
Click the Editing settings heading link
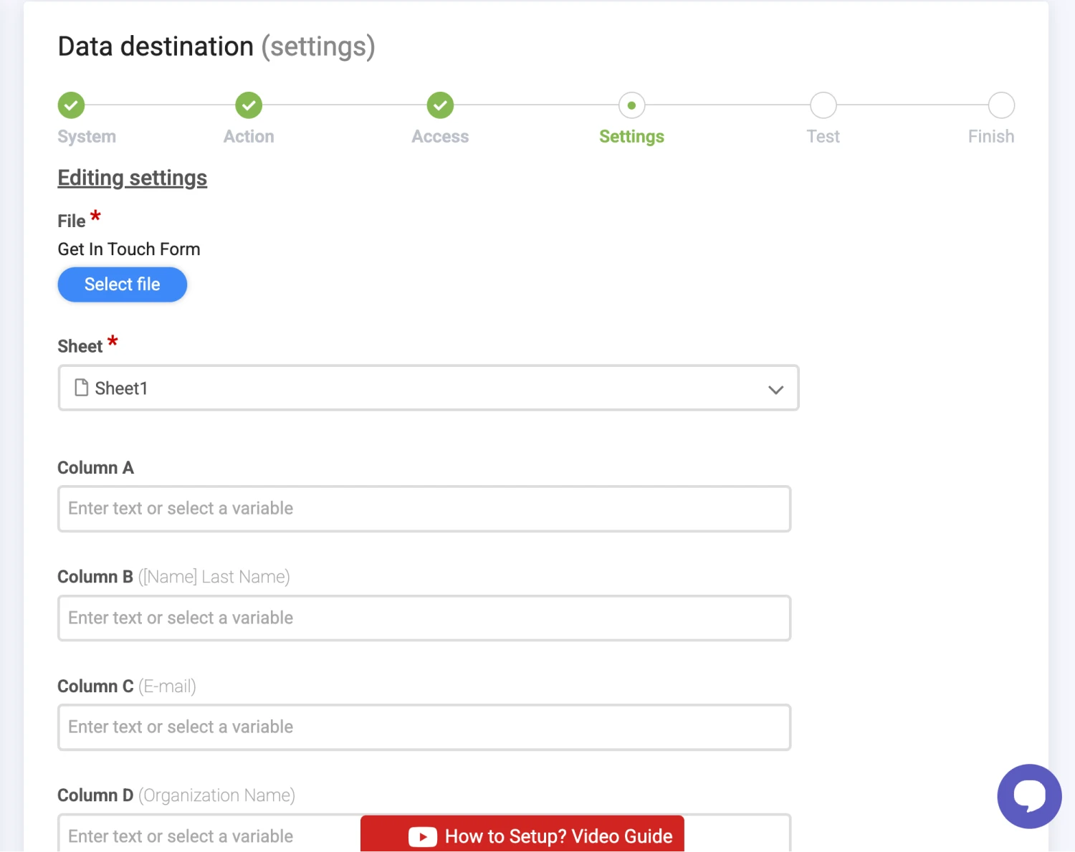click(133, 178)
